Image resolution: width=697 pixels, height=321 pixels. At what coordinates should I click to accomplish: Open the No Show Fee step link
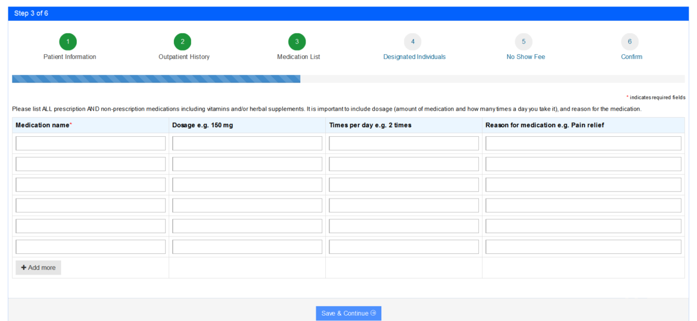[x=525, y=57]
